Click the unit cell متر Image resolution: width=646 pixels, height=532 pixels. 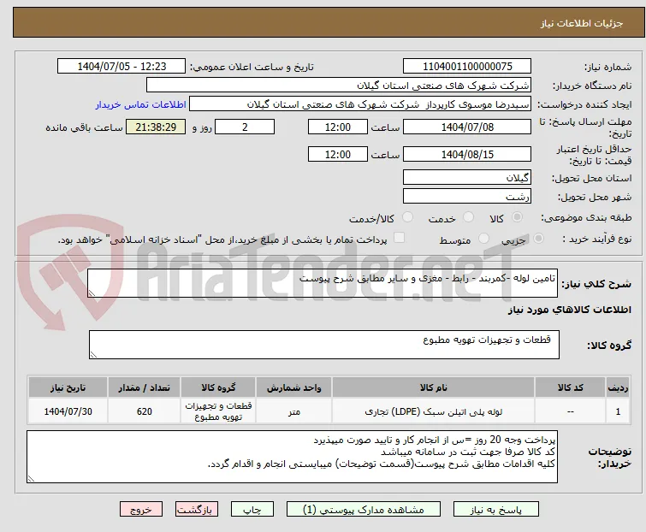point(293,411)
